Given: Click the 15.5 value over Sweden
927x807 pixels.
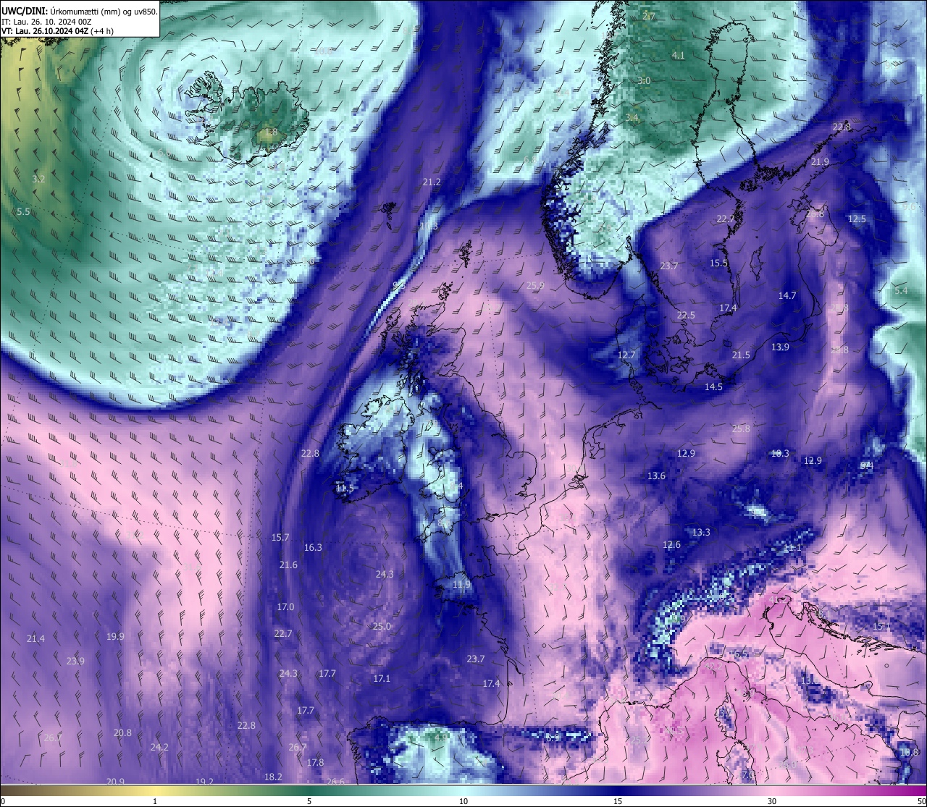Looking at the screenshot, I should coord(718,263).
